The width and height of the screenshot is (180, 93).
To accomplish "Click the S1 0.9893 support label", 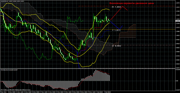I will pyautogui.click(x=116, y=46).
